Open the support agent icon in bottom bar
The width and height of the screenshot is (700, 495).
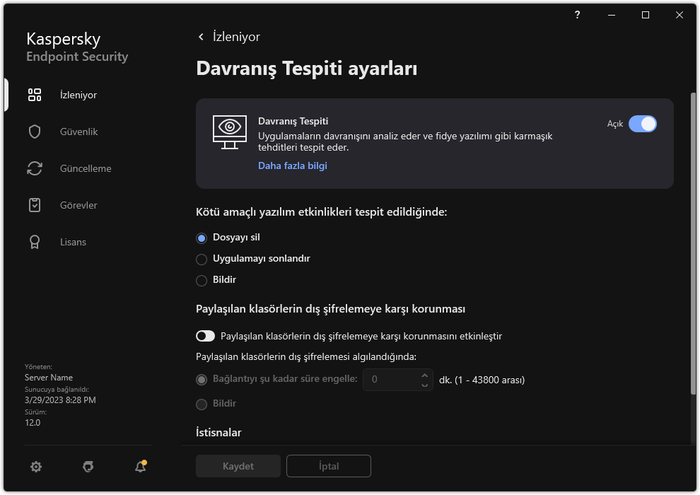pos(88,466)
